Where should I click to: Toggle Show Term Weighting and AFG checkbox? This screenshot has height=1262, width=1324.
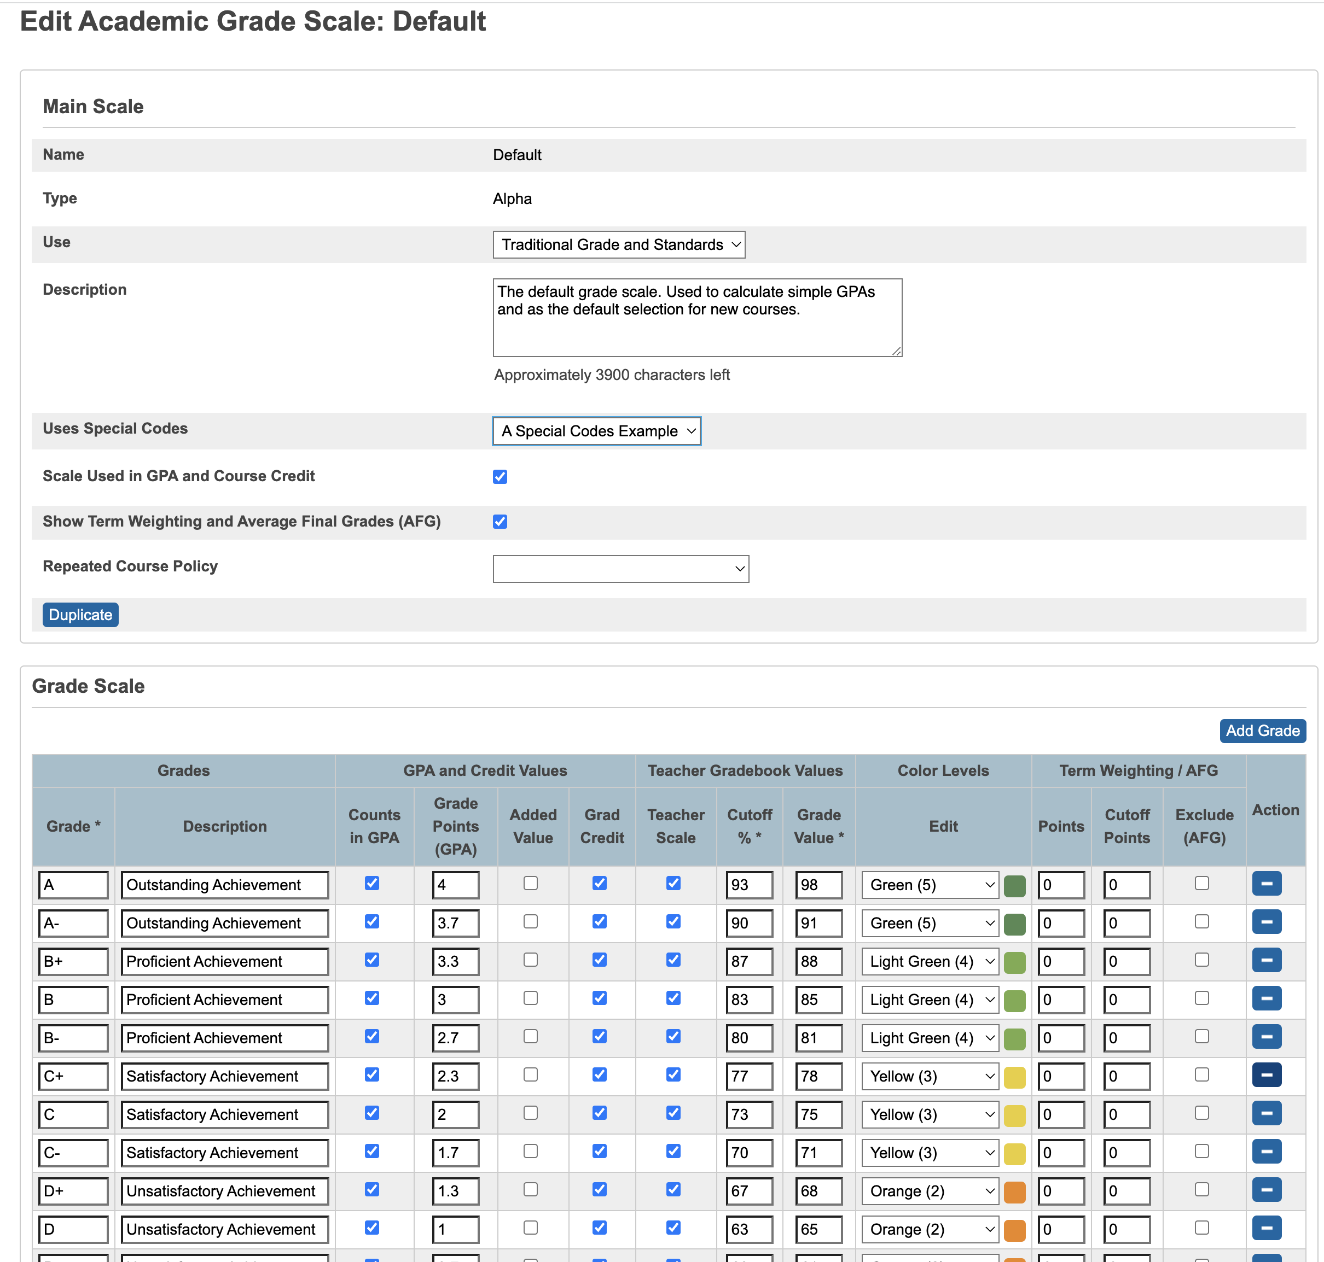pos(500,522)
